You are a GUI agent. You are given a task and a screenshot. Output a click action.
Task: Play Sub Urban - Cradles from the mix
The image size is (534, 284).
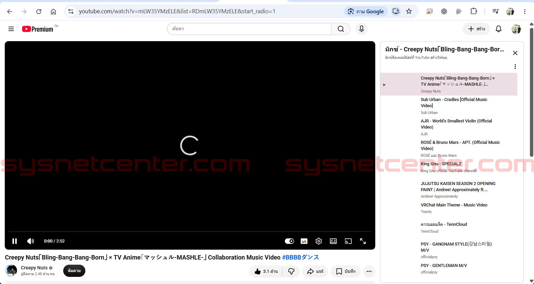(449, 106)
